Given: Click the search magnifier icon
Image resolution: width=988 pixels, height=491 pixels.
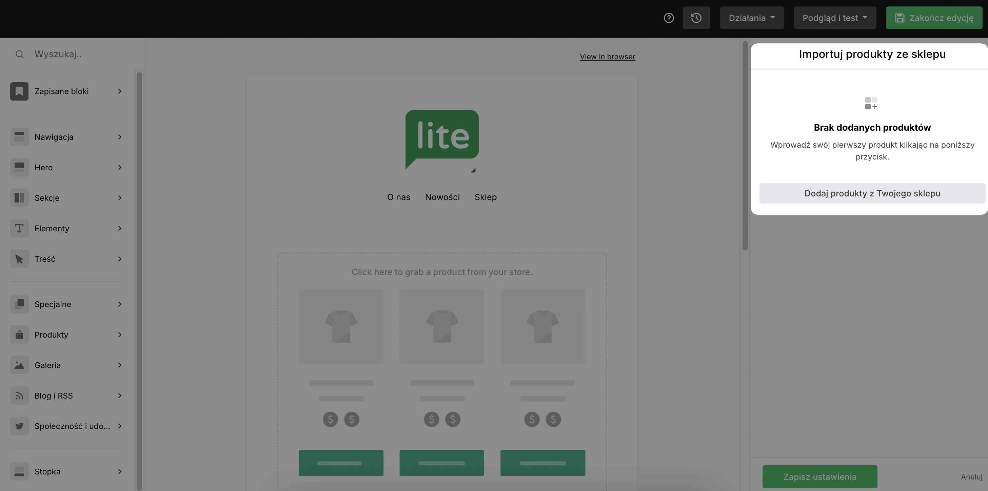Looking at the screenshot, I should tap(20, 54).
